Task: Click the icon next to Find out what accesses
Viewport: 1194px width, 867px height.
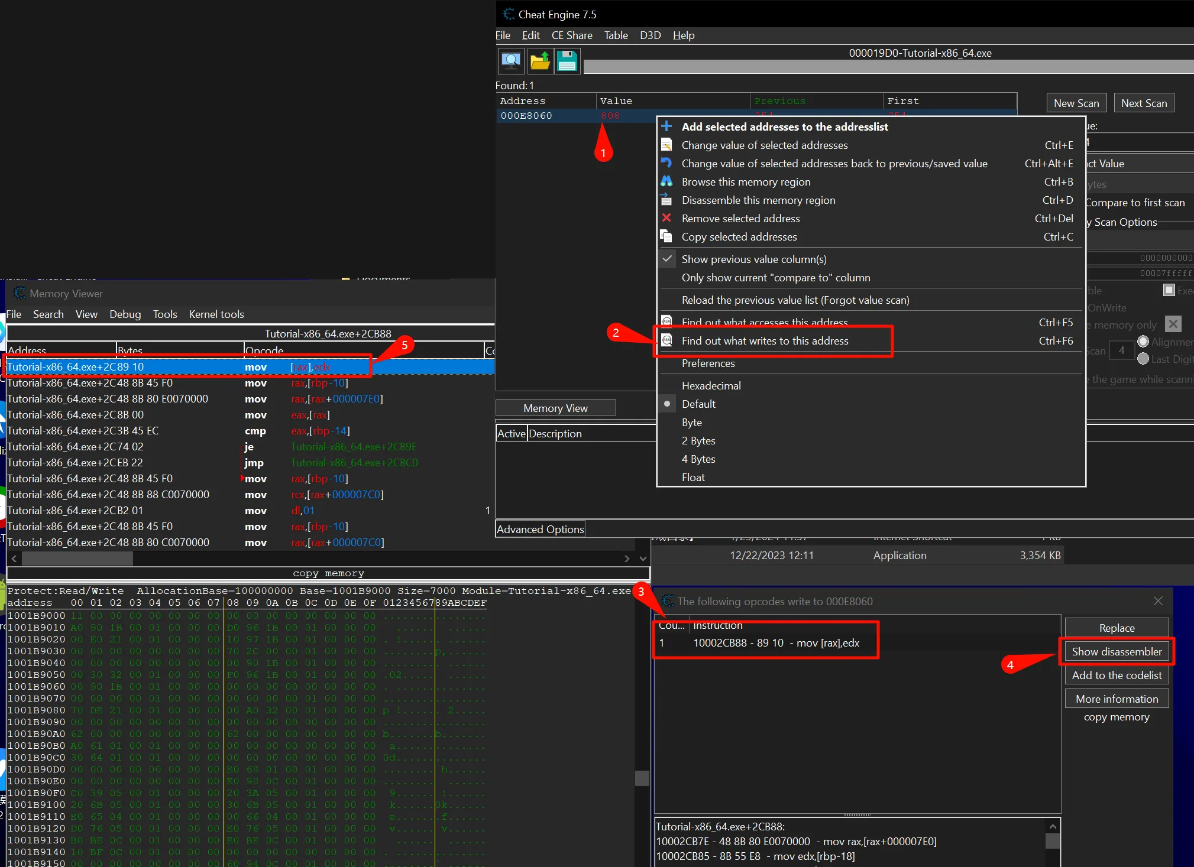Action: (x=666, y=322)
